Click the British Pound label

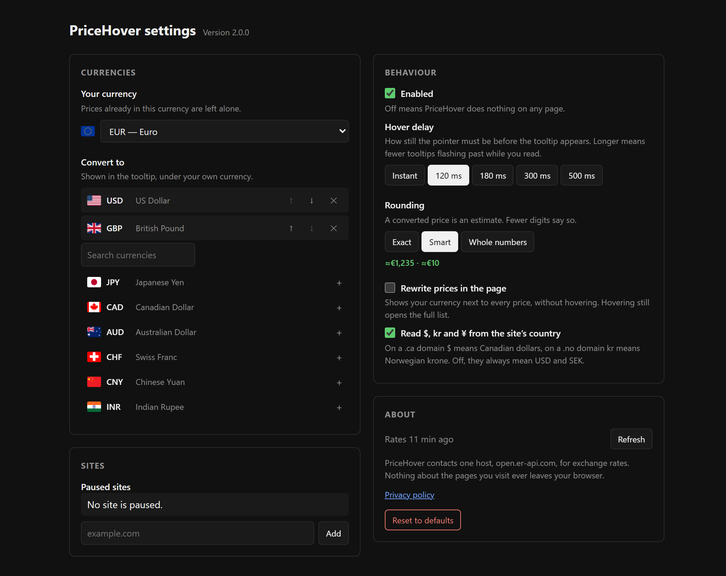coord(160,228)
